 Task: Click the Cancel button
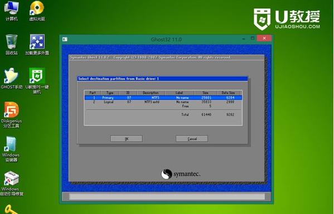(x=192, y=139)
